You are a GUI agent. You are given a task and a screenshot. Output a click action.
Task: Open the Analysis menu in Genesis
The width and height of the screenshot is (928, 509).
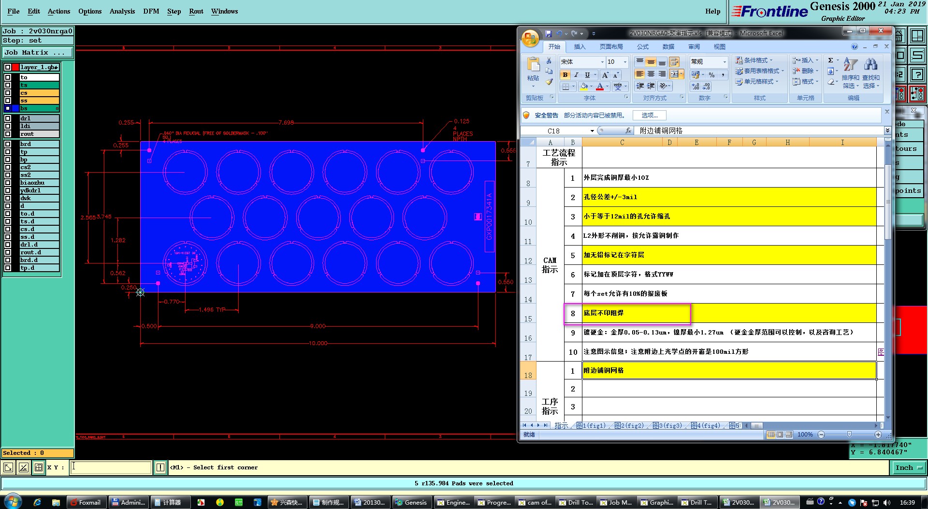click(x=122, y=11)
